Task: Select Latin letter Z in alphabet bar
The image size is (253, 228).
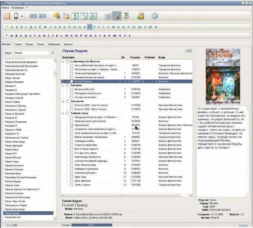Action: point(129,36)
